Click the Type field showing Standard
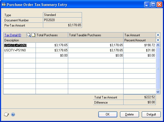The height and width of the screenshot is (122, 164). click(62, 15)
